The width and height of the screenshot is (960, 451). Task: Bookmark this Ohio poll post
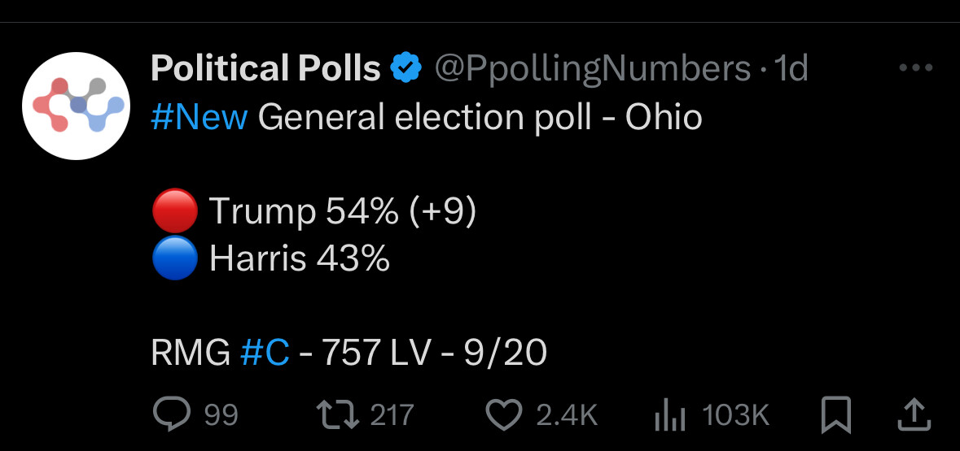[x=835, y=415]
